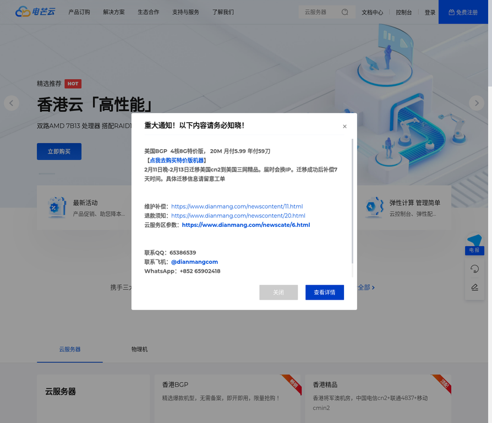The height and width of the screenshot is (423, 492).
Task: Click the pencil feedback floating icon
Action: (474, 287)
